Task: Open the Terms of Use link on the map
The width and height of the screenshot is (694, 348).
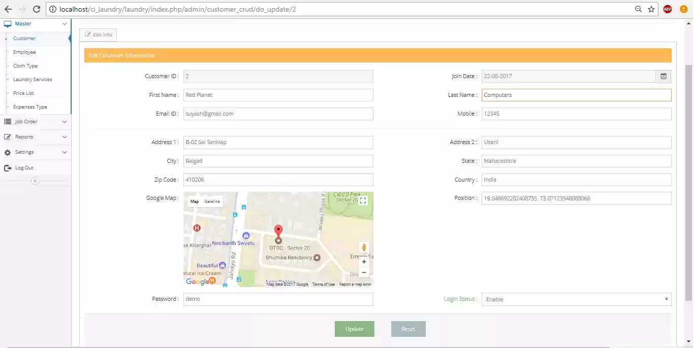Action: [324, 284]
